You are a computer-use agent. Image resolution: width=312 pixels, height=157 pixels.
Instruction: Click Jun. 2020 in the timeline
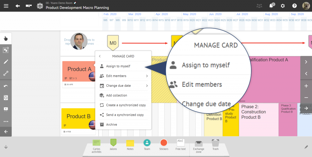(215, 14)
